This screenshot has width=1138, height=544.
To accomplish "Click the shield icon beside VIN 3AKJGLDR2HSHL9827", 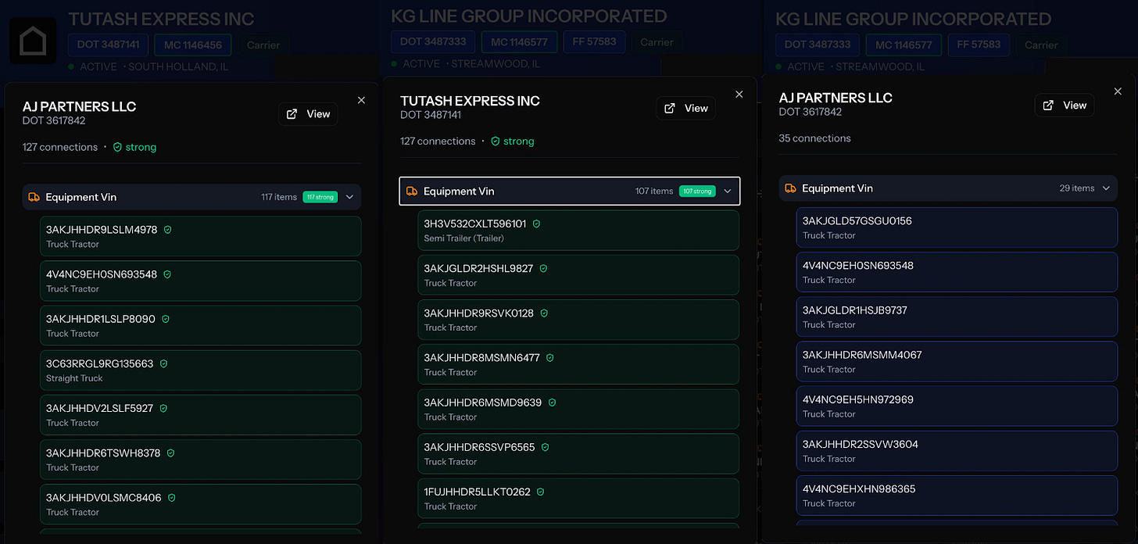I will click(x=543, y=268).
